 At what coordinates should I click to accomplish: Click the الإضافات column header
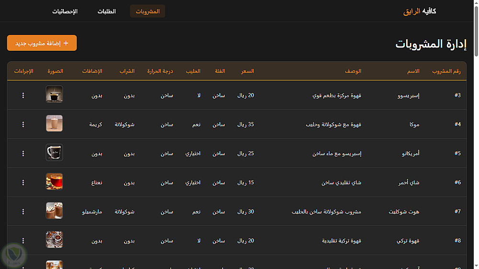(x=92, y=71)
